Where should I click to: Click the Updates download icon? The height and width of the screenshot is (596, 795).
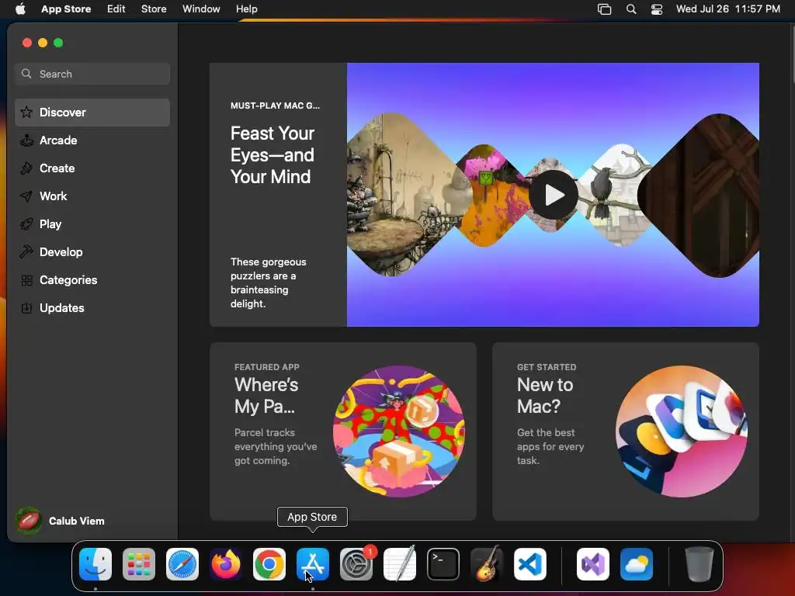[x=26, y=307]
